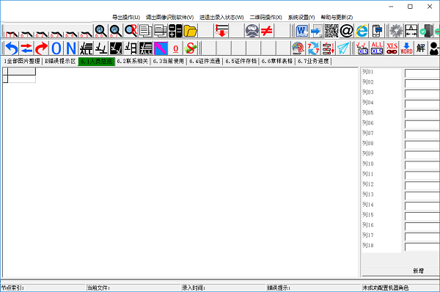Click the blue letter N icon
The image size is (440, 292).
[71, 48]
